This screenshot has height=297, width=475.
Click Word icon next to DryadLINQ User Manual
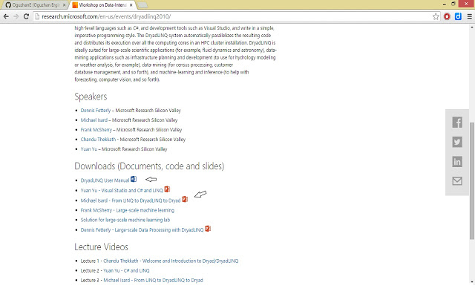134,180
